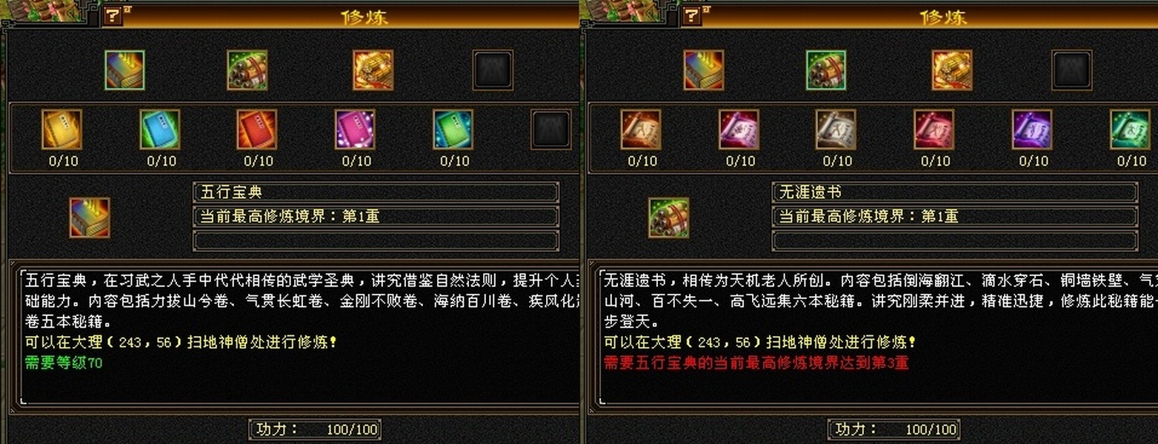
Task: Click the 五行宝典 name field
Action: tap(376, 192)
